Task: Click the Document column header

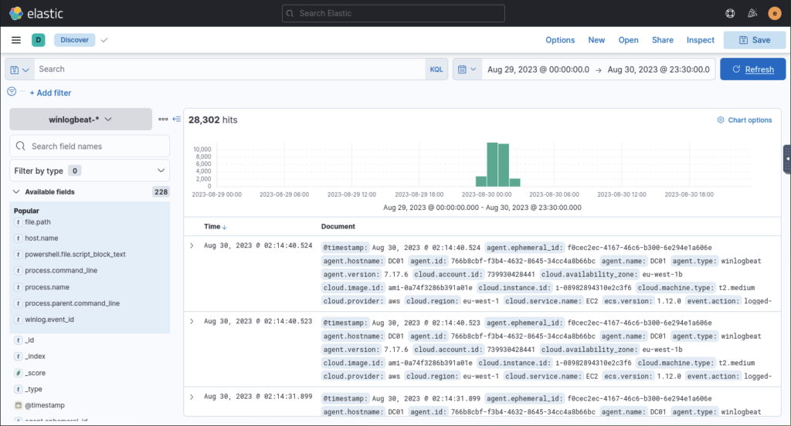Action: (x=338, y=226)
